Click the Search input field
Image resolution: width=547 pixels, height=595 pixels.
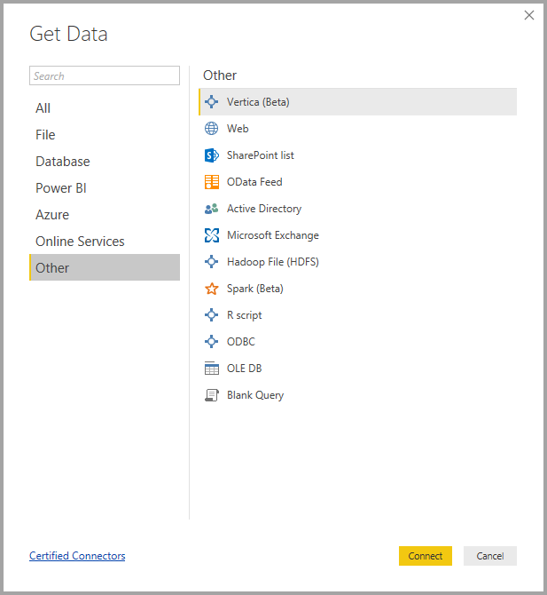[105, 75]
